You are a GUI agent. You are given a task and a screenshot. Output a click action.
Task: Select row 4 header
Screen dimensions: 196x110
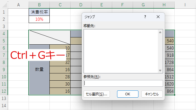tap(4, 34)
